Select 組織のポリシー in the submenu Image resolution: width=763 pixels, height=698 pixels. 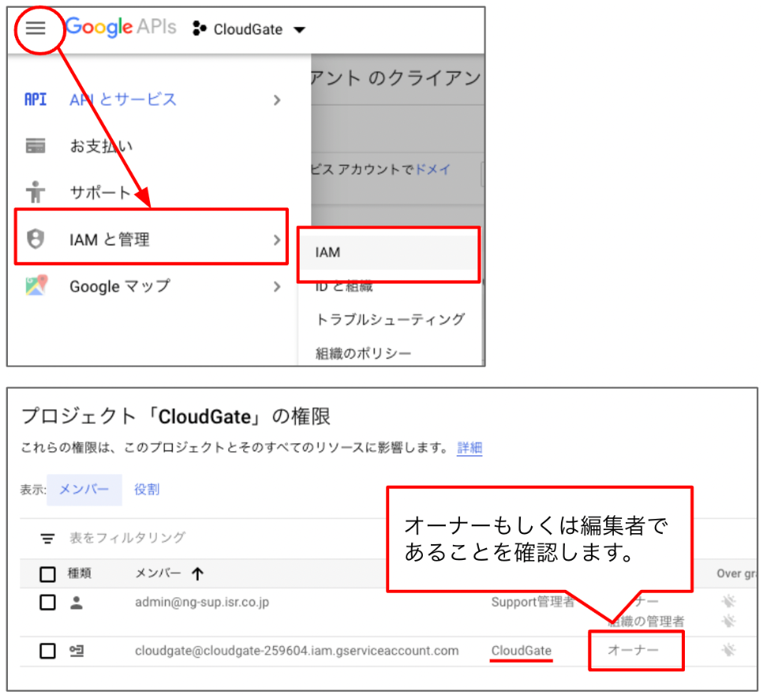pos(364,353)
